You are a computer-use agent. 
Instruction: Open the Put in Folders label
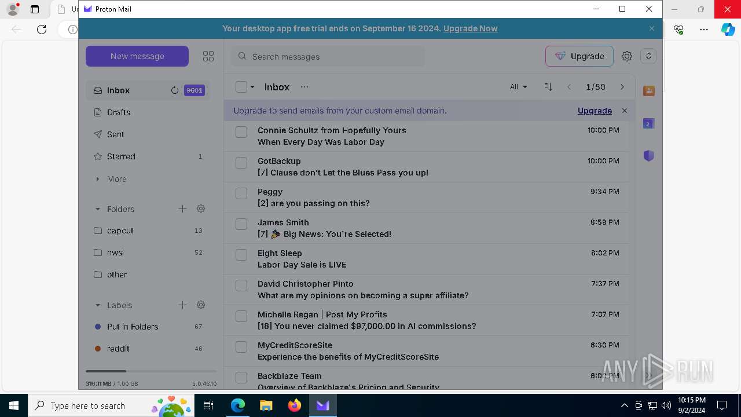pos(148,327)
